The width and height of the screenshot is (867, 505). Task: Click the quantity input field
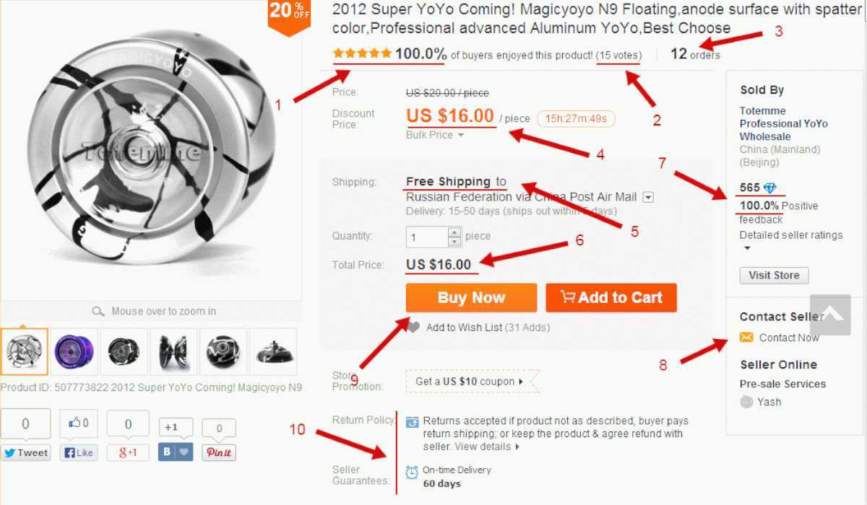pyautogui.click(x=427, y=237)
